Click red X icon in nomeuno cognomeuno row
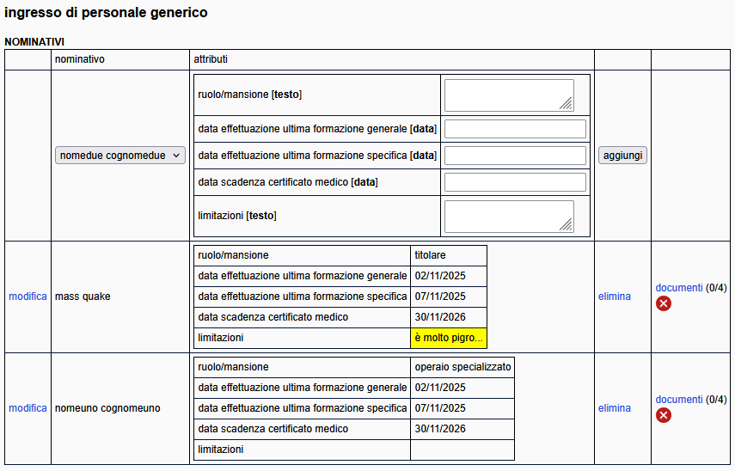The image size is (735, 471). click(x=664, y=415)
